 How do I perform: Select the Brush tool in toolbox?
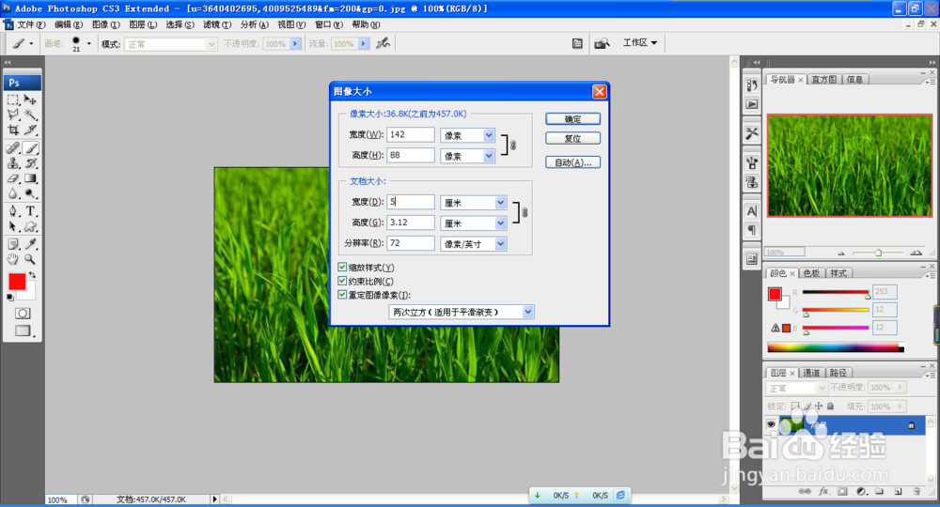pos(30,147)
